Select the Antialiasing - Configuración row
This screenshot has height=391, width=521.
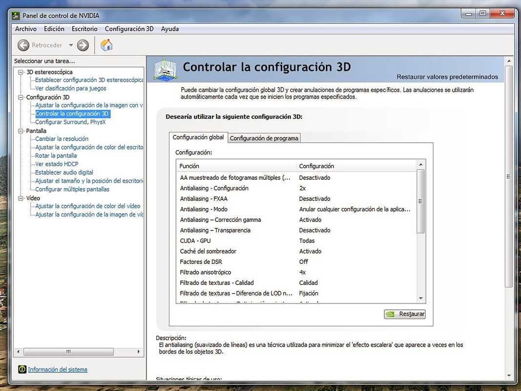[x=296, y=188]
